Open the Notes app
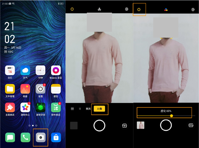The image size is (199, 148). tap(56, 89)
